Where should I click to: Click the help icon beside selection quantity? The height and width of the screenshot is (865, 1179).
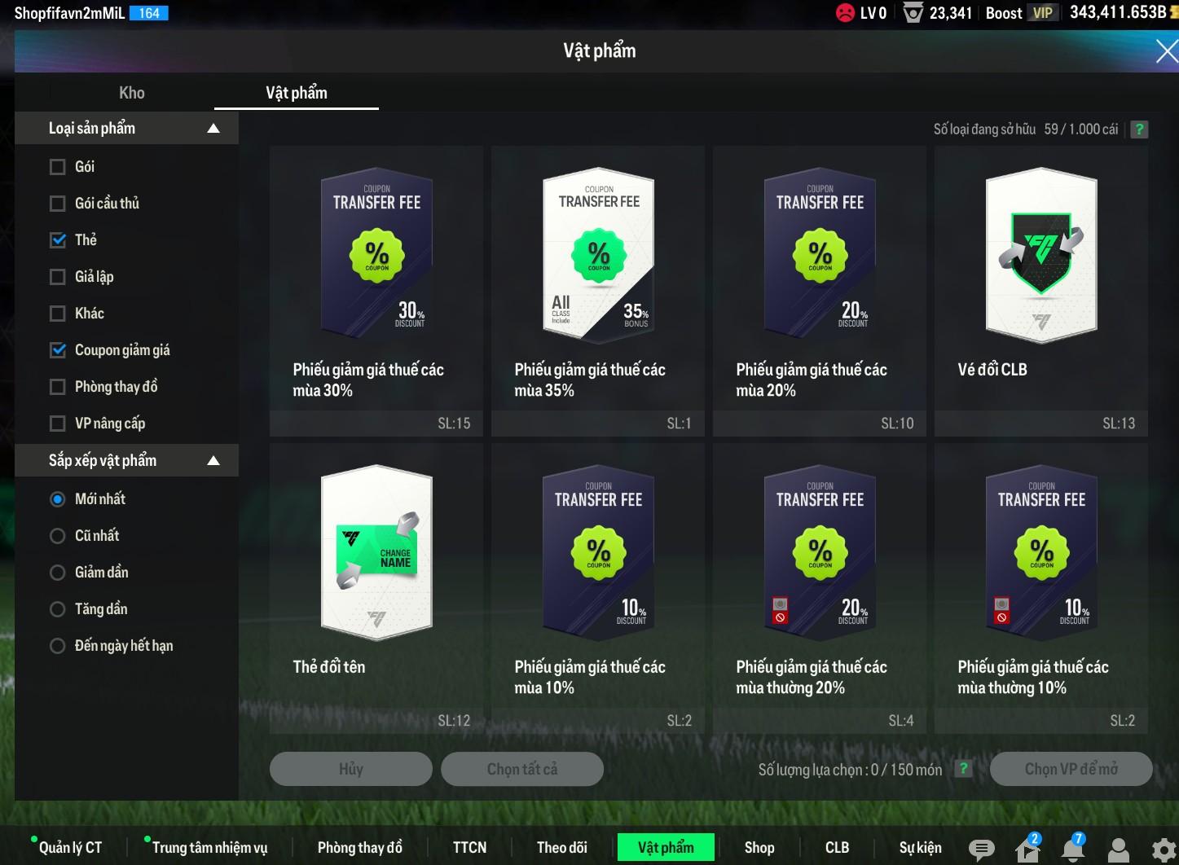pos(963,769)
